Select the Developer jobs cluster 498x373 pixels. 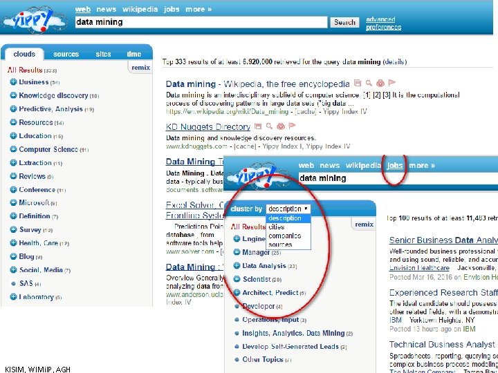259,306
